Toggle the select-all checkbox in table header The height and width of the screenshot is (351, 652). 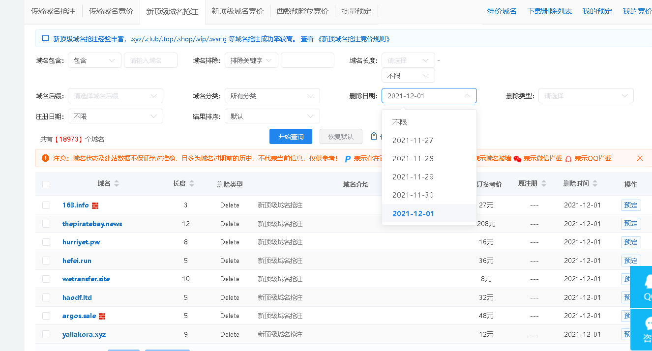(46, 184)
